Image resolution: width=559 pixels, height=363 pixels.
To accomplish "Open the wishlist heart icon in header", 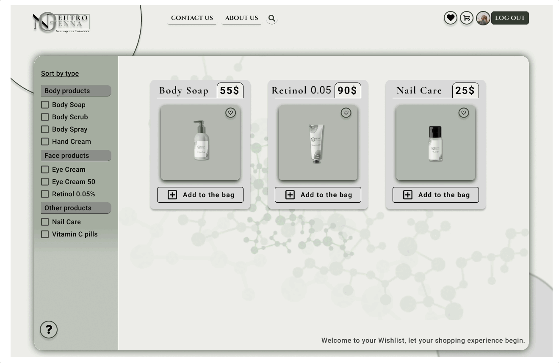I will pos(451,18).
